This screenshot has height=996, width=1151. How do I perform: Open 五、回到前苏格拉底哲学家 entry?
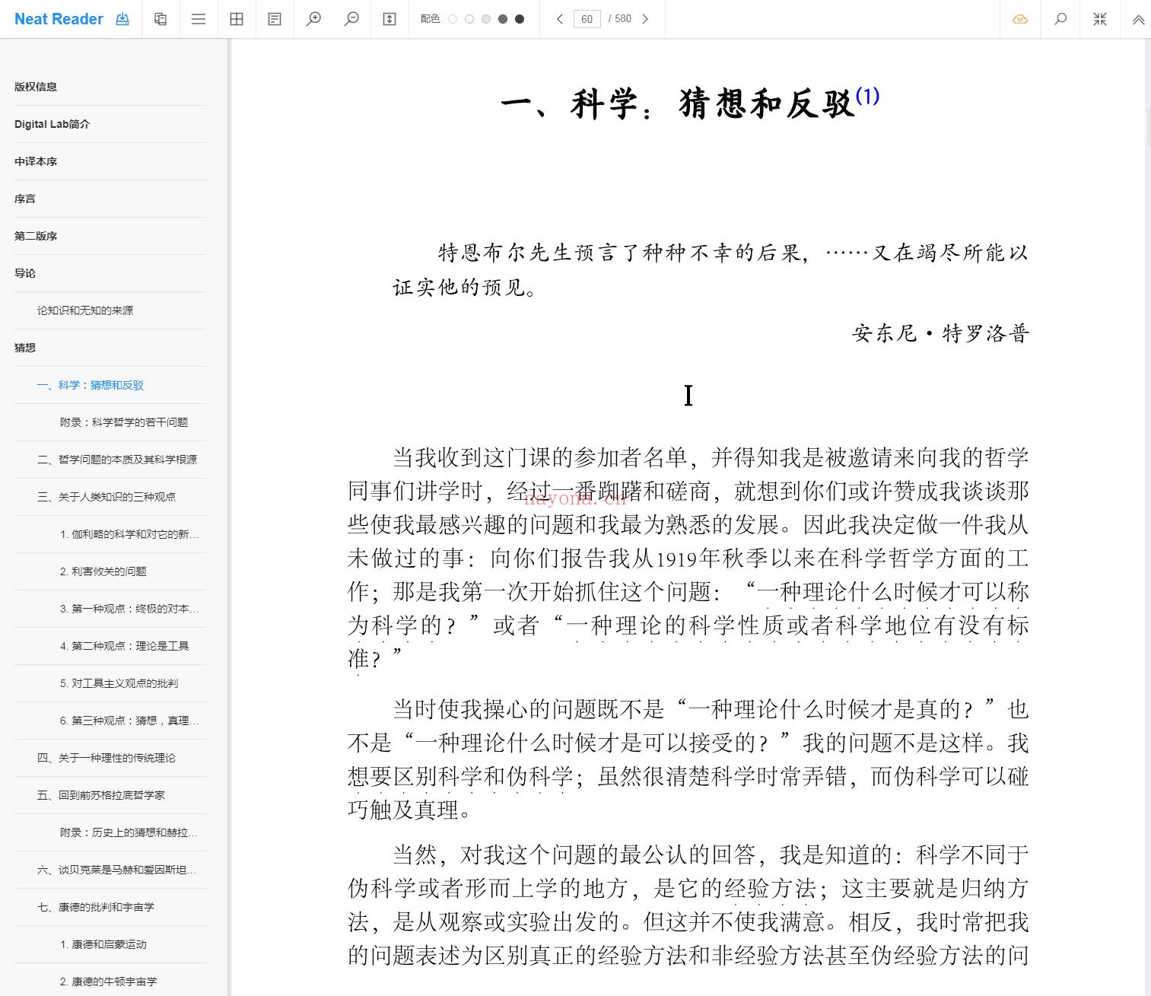click(110, 795)
